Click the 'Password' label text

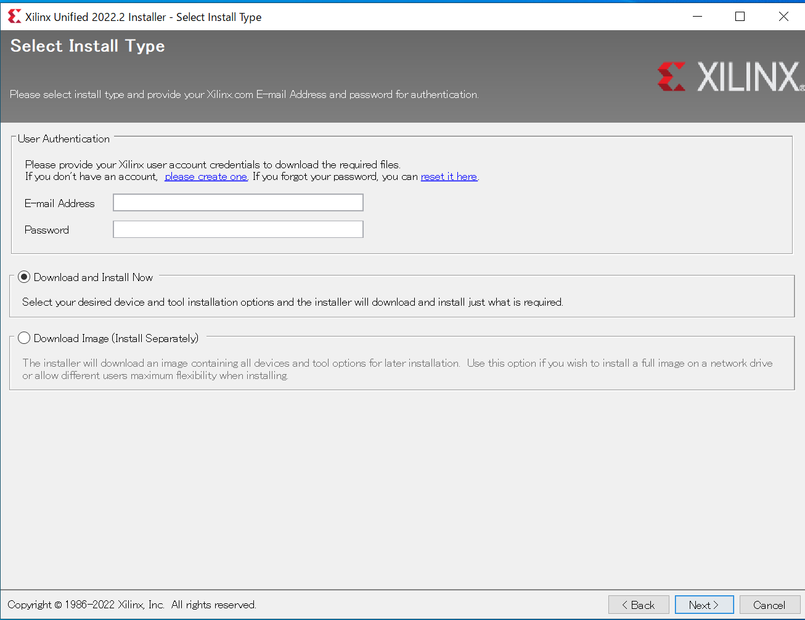[x=47, y=230]
